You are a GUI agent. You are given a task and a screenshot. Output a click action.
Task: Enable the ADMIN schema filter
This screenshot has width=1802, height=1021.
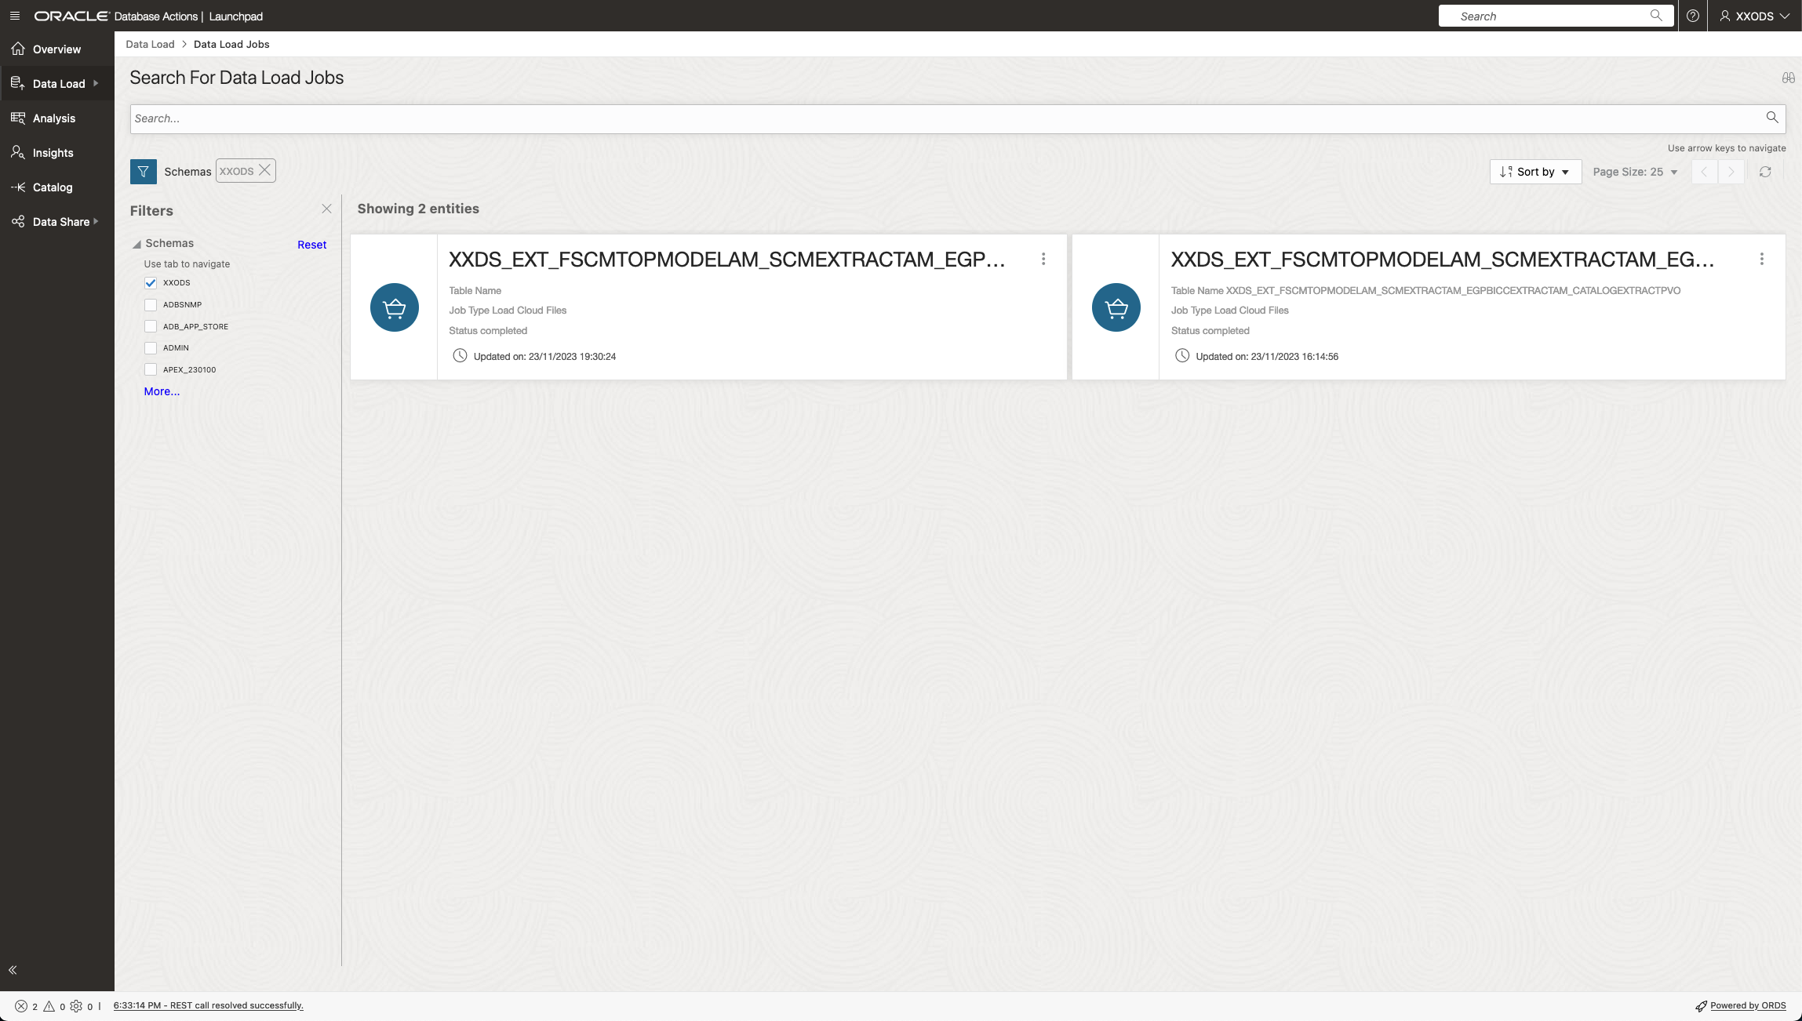(x=151, y=347)
